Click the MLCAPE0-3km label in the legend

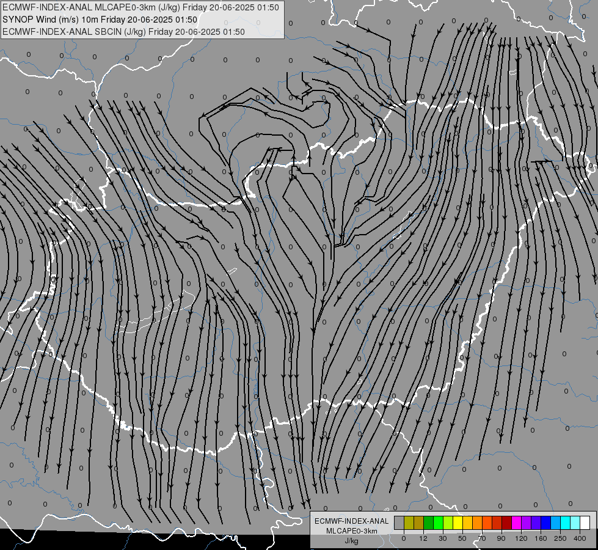[x=352, y=530]
